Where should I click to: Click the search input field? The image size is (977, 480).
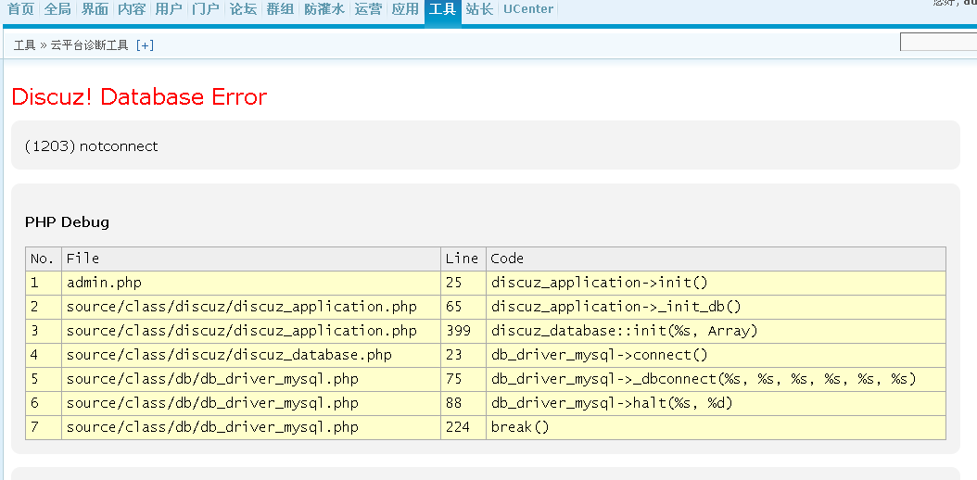point(938,43)
